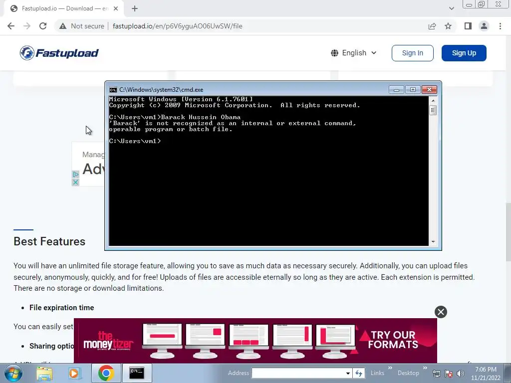Open the clock showing 7:06 PM

coord(486,374)
